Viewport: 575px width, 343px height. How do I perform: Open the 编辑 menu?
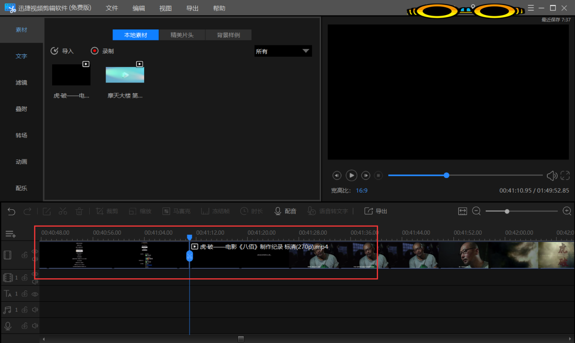[x=139, y=8]
